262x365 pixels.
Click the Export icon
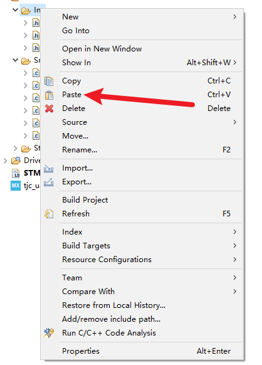49,182
